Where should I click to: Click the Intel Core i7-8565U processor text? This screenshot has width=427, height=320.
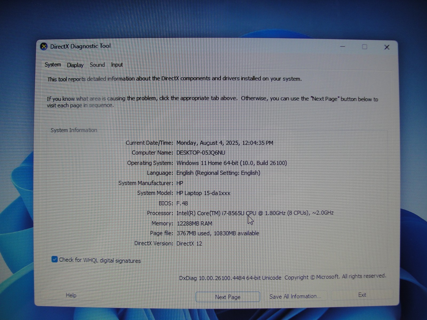tap(255, 213)
